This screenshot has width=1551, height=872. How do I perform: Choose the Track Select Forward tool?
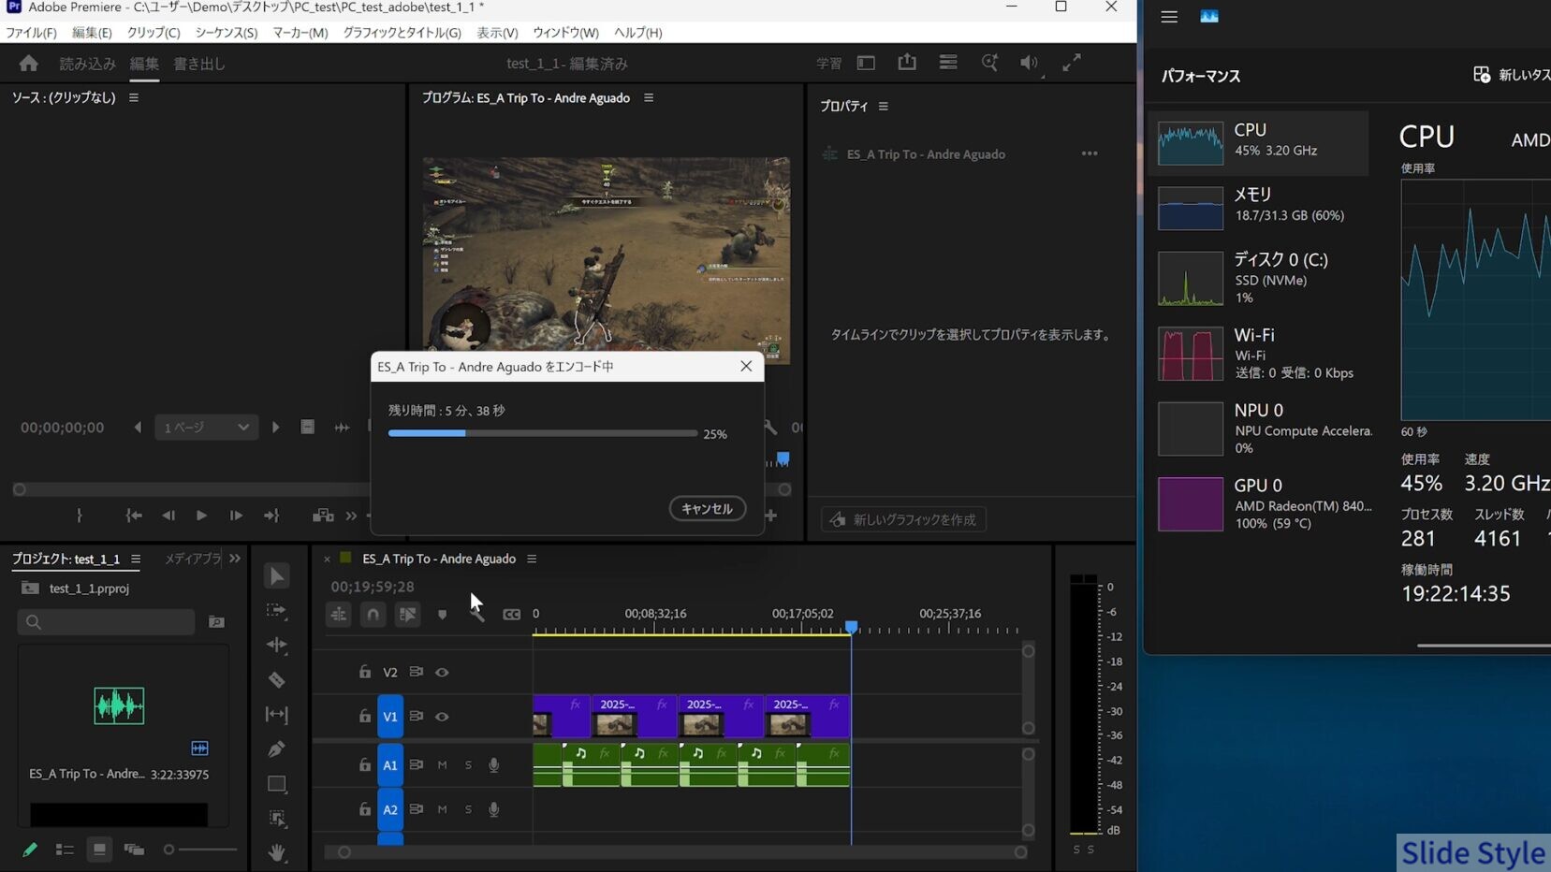pyautogui.click(x=276, y=610)
